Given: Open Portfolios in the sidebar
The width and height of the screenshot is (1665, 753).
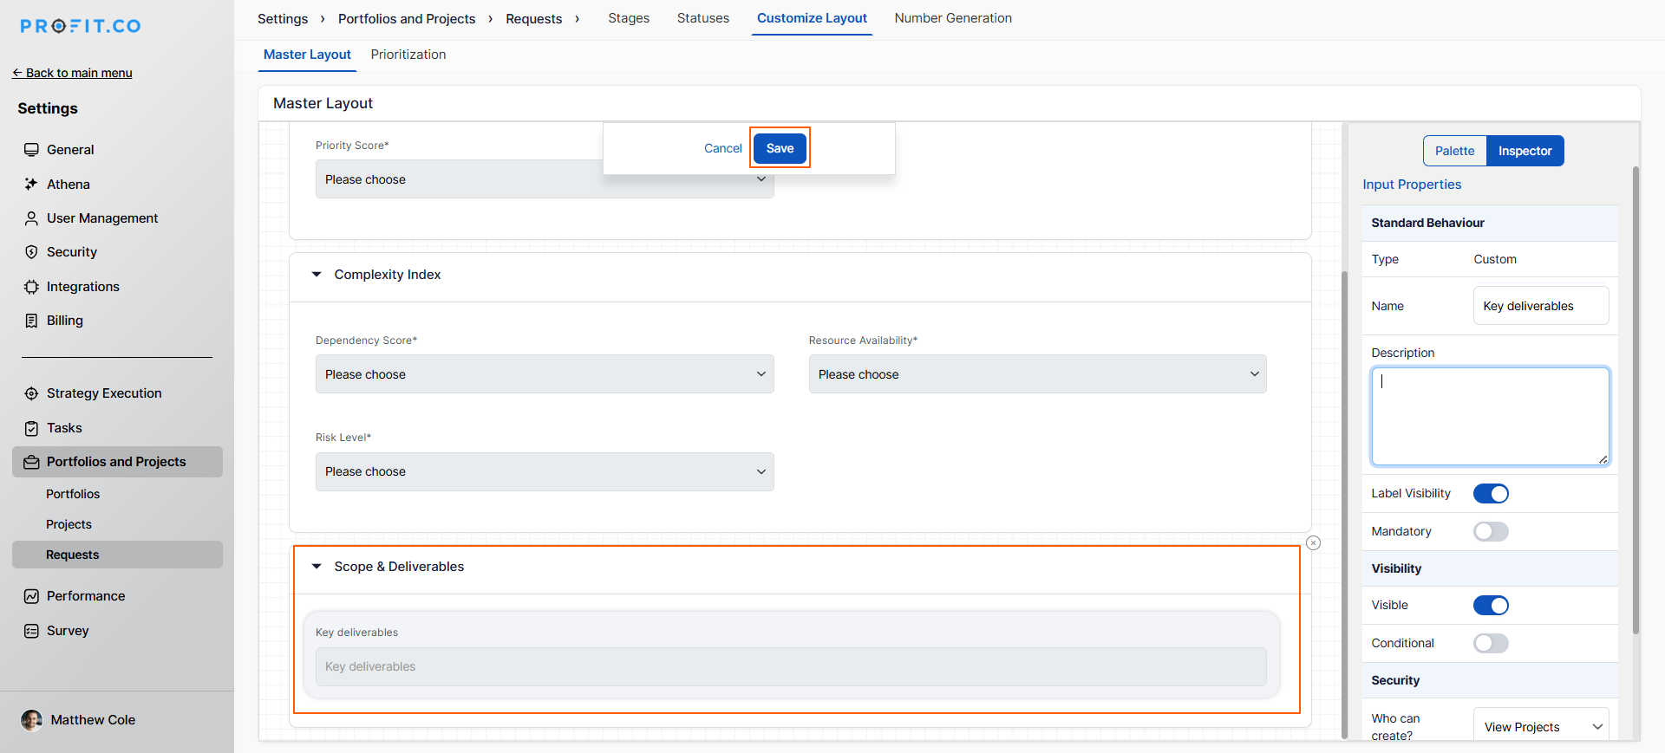Looking at the screenshot, I should (x=73, y=494).
